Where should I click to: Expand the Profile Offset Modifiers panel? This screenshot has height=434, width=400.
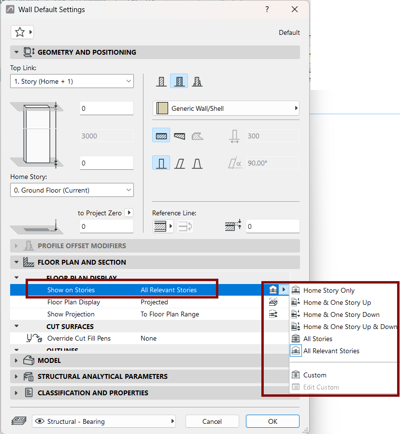[x=16, y=246]
